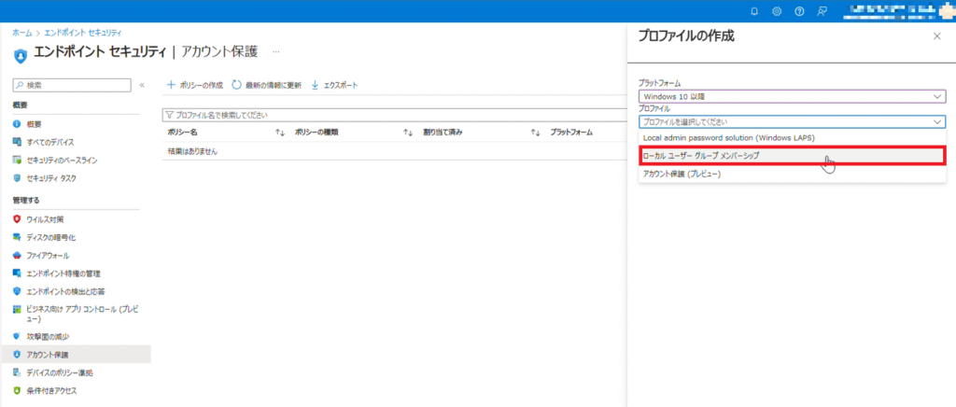Click the すべてのデバイス icon
This screenshot has width=956, height=407.
pos(17,142)
